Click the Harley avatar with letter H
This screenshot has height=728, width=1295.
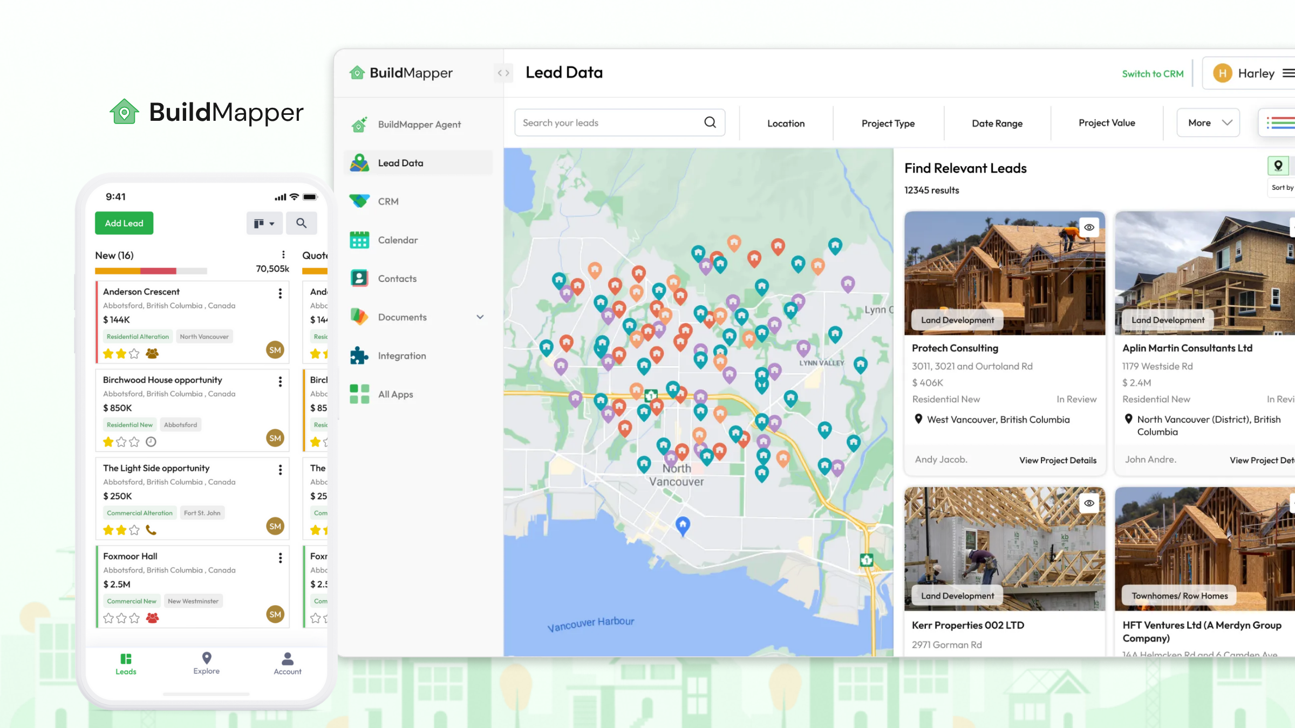1223,73
